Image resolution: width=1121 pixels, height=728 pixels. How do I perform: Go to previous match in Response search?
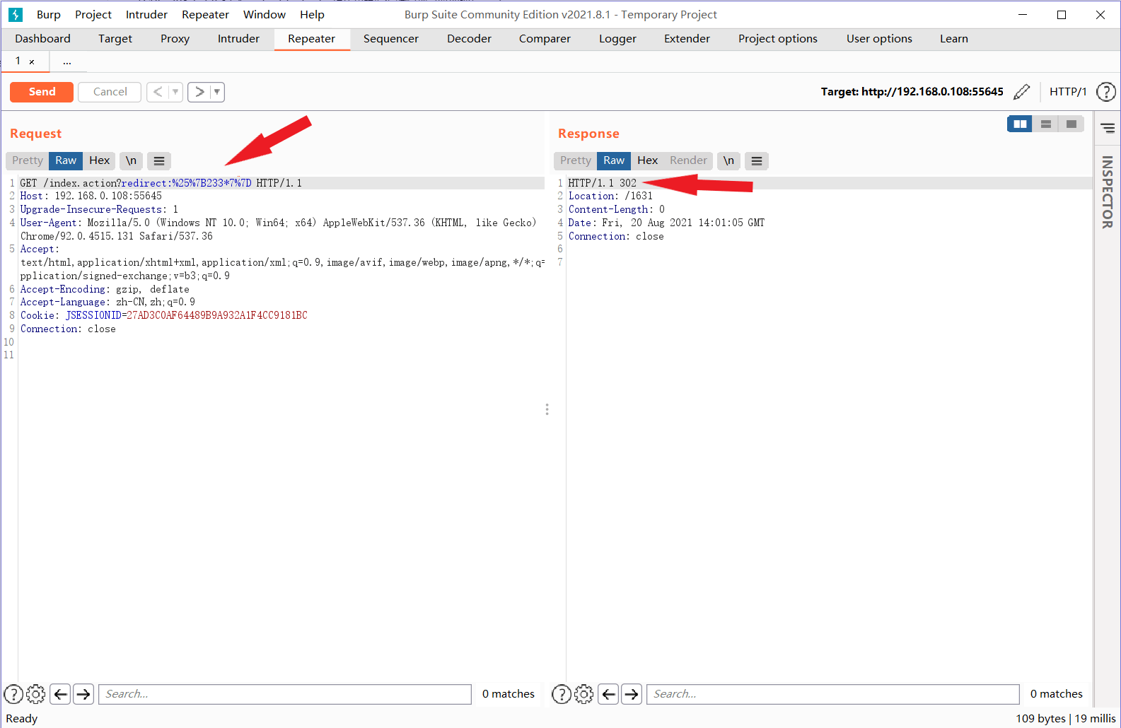(x=609, y=694)
